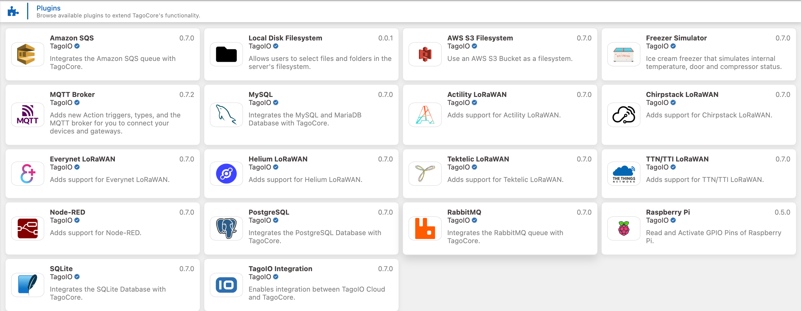Screen dimensions: 801x311
Task: Click the Chirpstack LoRaWAN cloud icon
Action: pyautogui.click(x=624, y=115)
